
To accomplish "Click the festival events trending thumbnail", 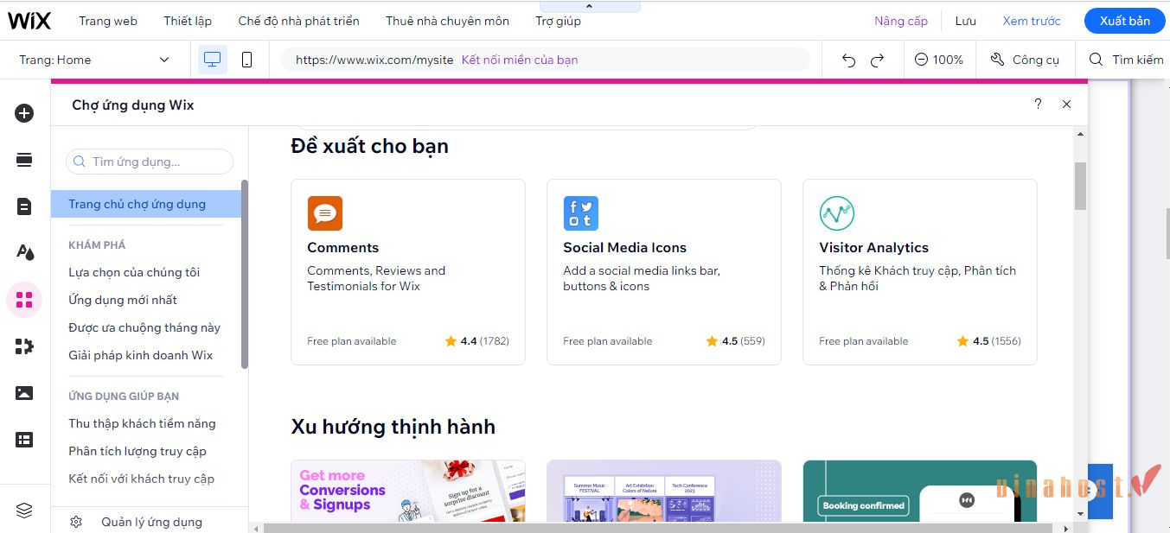I will click(x=664, y=491).
